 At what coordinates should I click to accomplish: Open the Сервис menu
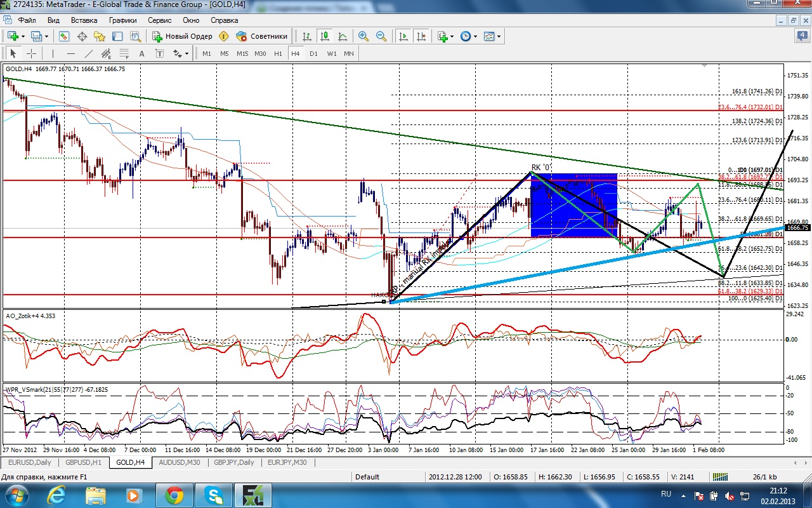(x=159, y=20)
